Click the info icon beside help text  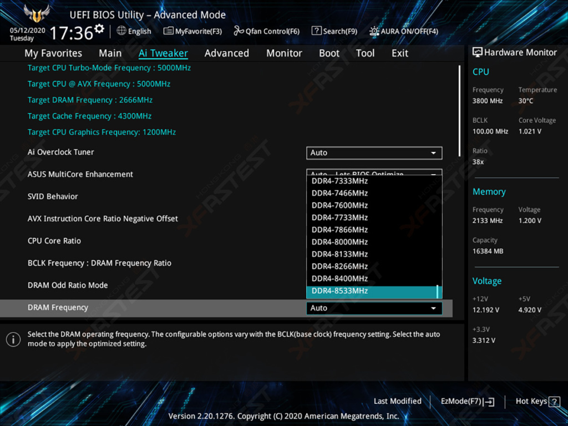tap(13, 339)
